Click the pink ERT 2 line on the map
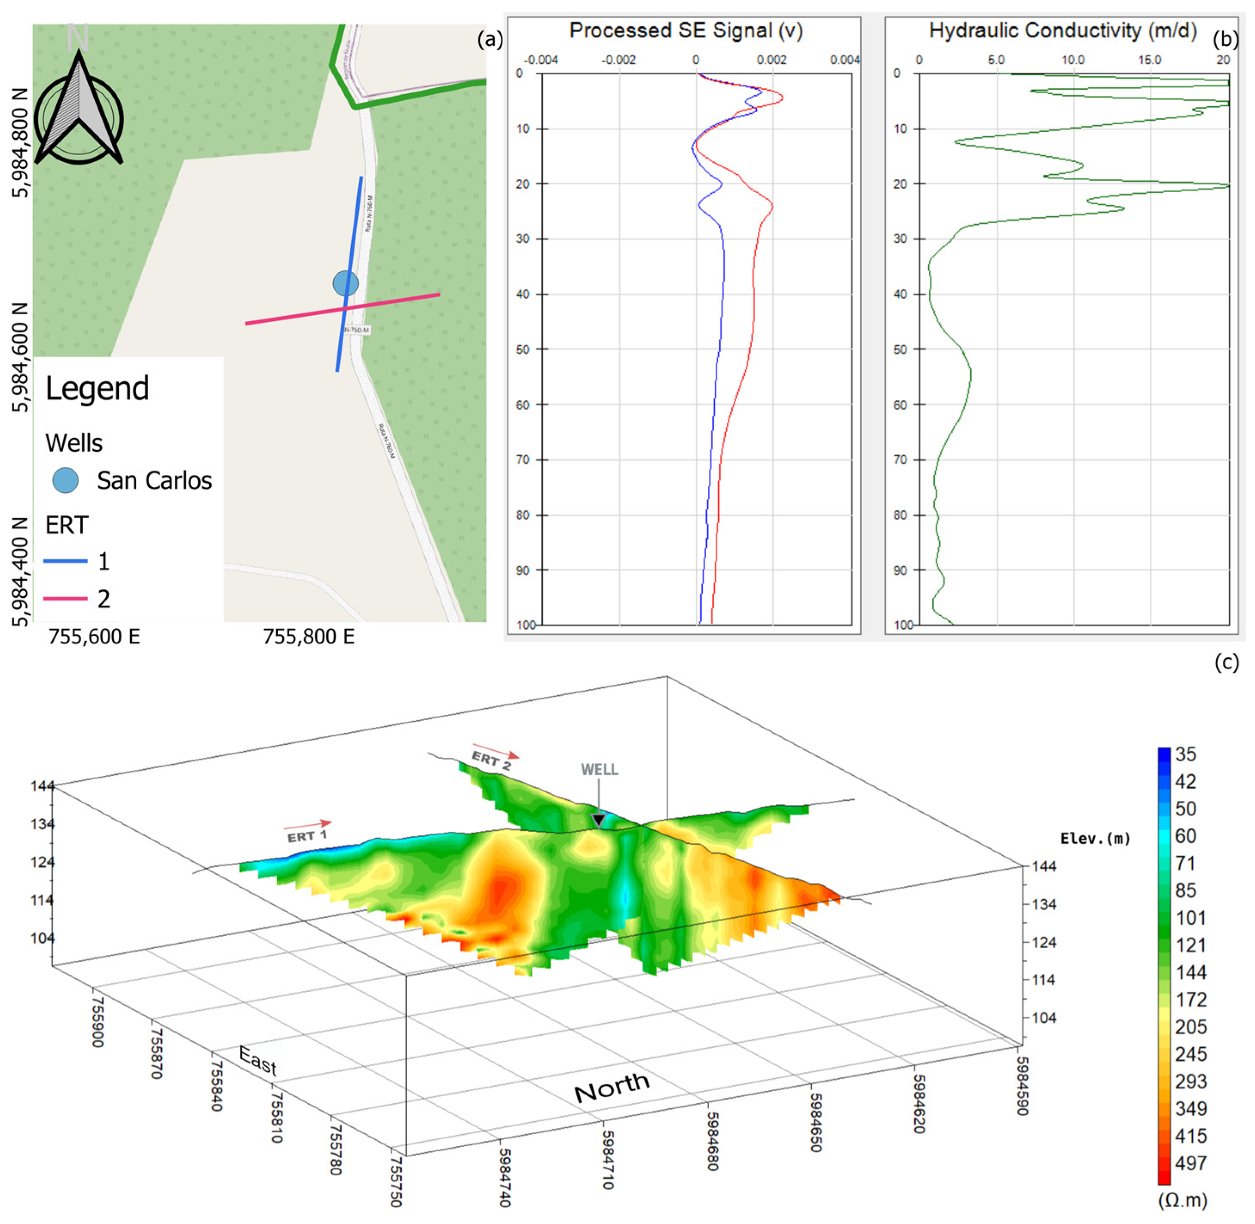Image resolution: width=1255 pixels, height=1224 pixels. (342, 309)
